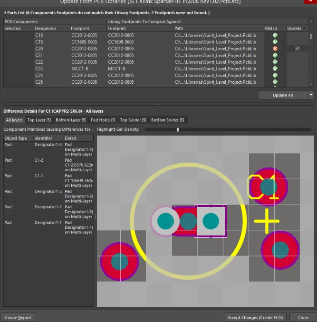Switch to the Pad Holes tab
The width and height of the screenshot is (317, 322).
[103, 120]
